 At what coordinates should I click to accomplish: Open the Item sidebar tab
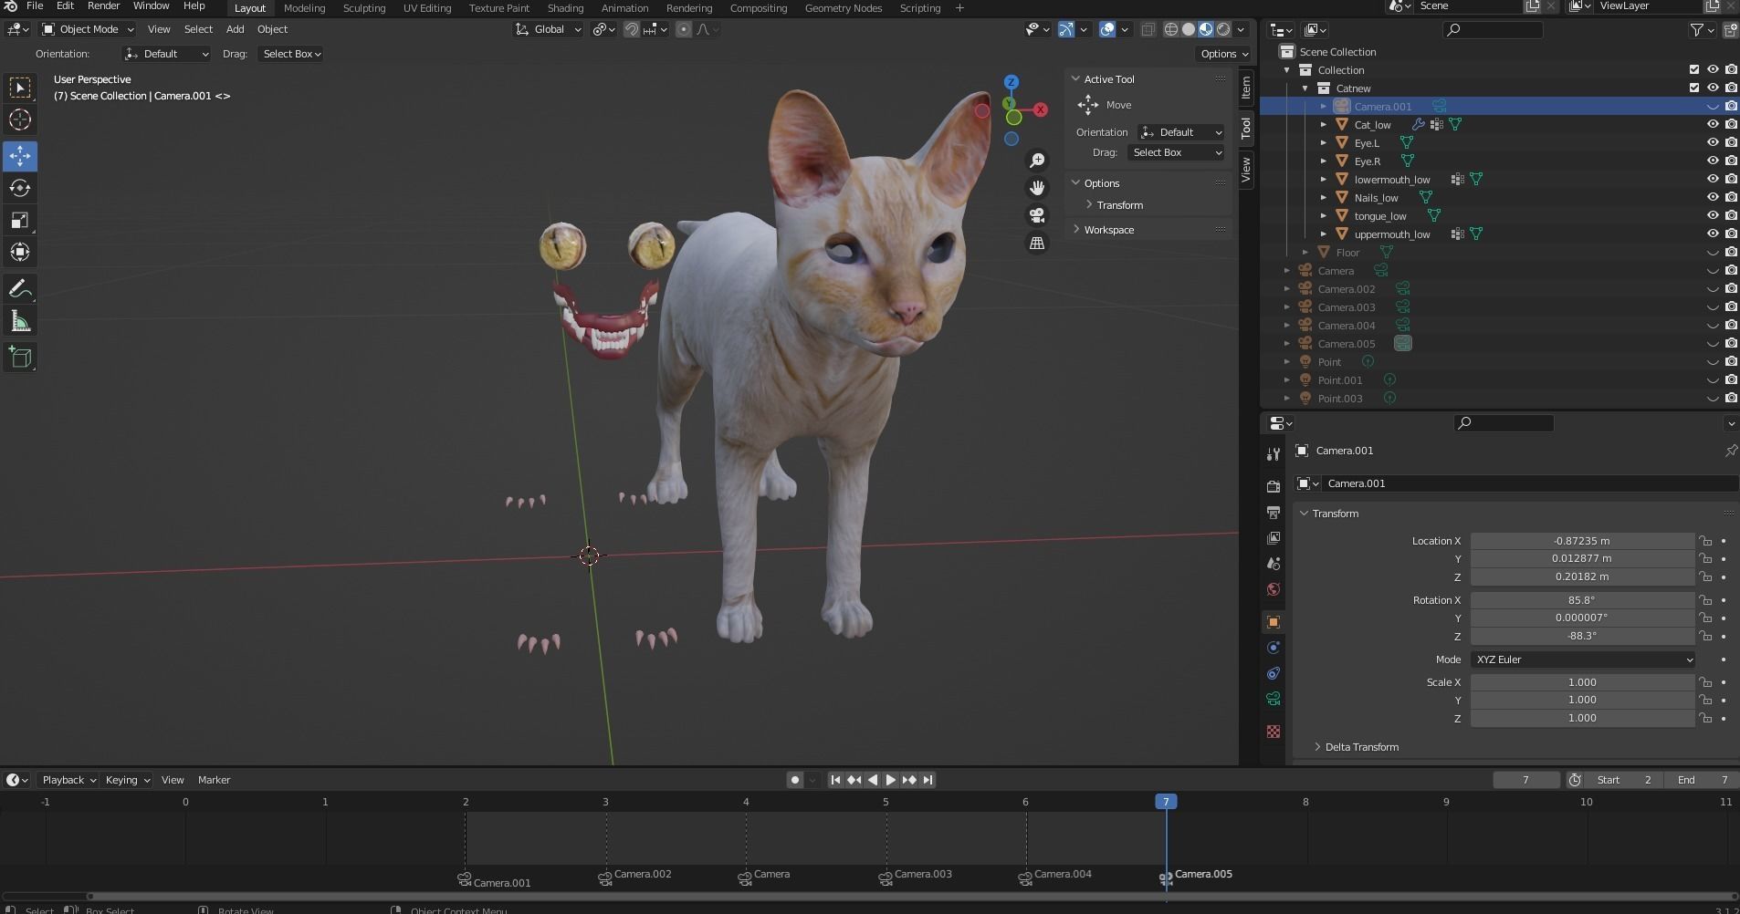(1246, 88)
